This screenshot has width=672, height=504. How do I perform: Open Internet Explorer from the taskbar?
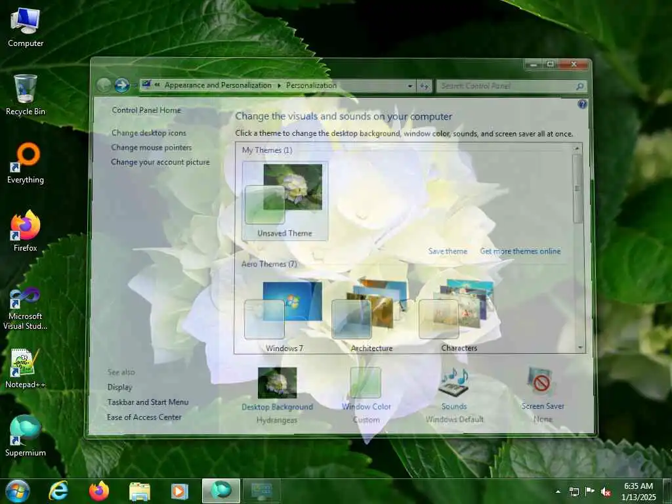(x=58, y=491)
